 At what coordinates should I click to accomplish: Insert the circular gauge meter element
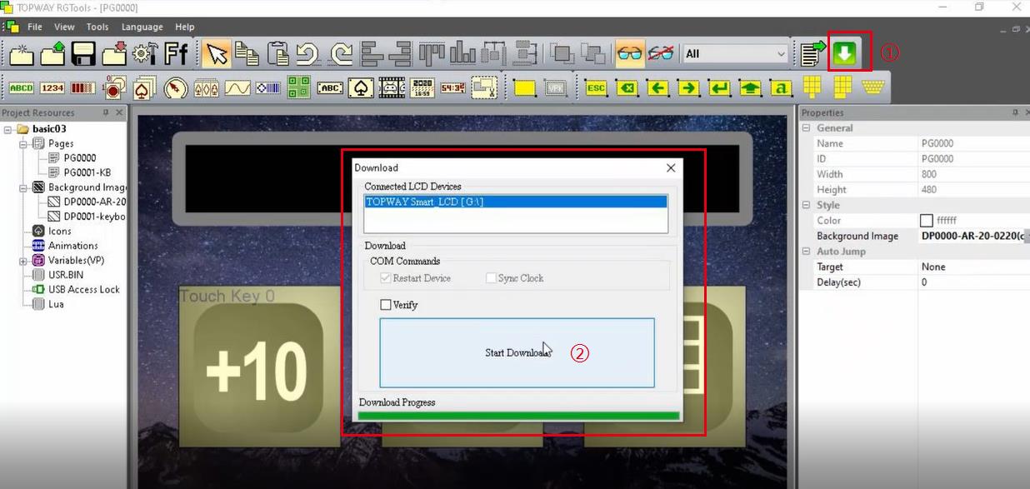(x=175, y=87)
